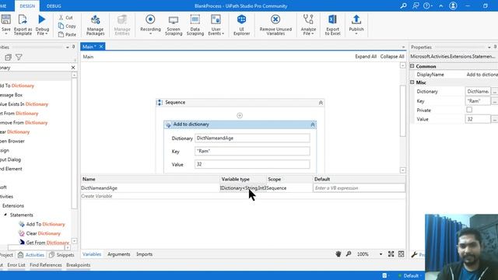Click collapse-all icon in Activities panel

click(8, 57)
